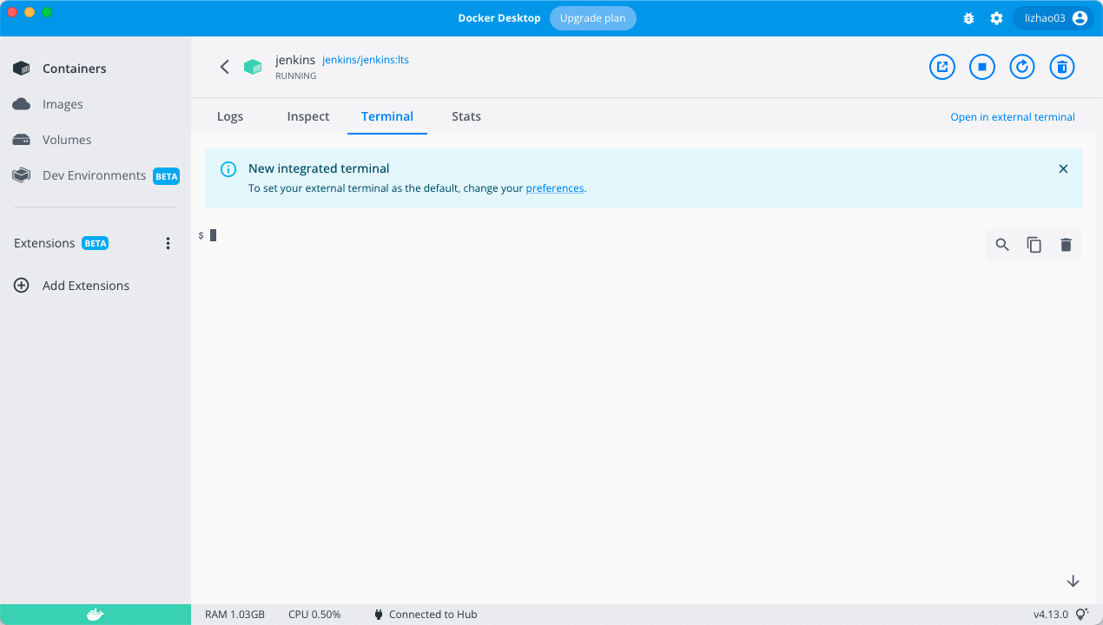The image size is (1103, 625).
Task: Click the jenkins container cube icon
Action: 253,67
